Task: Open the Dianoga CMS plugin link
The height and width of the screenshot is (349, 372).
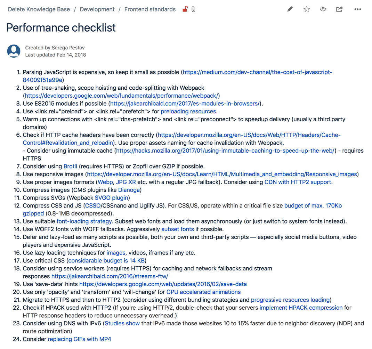Action: 129,190
